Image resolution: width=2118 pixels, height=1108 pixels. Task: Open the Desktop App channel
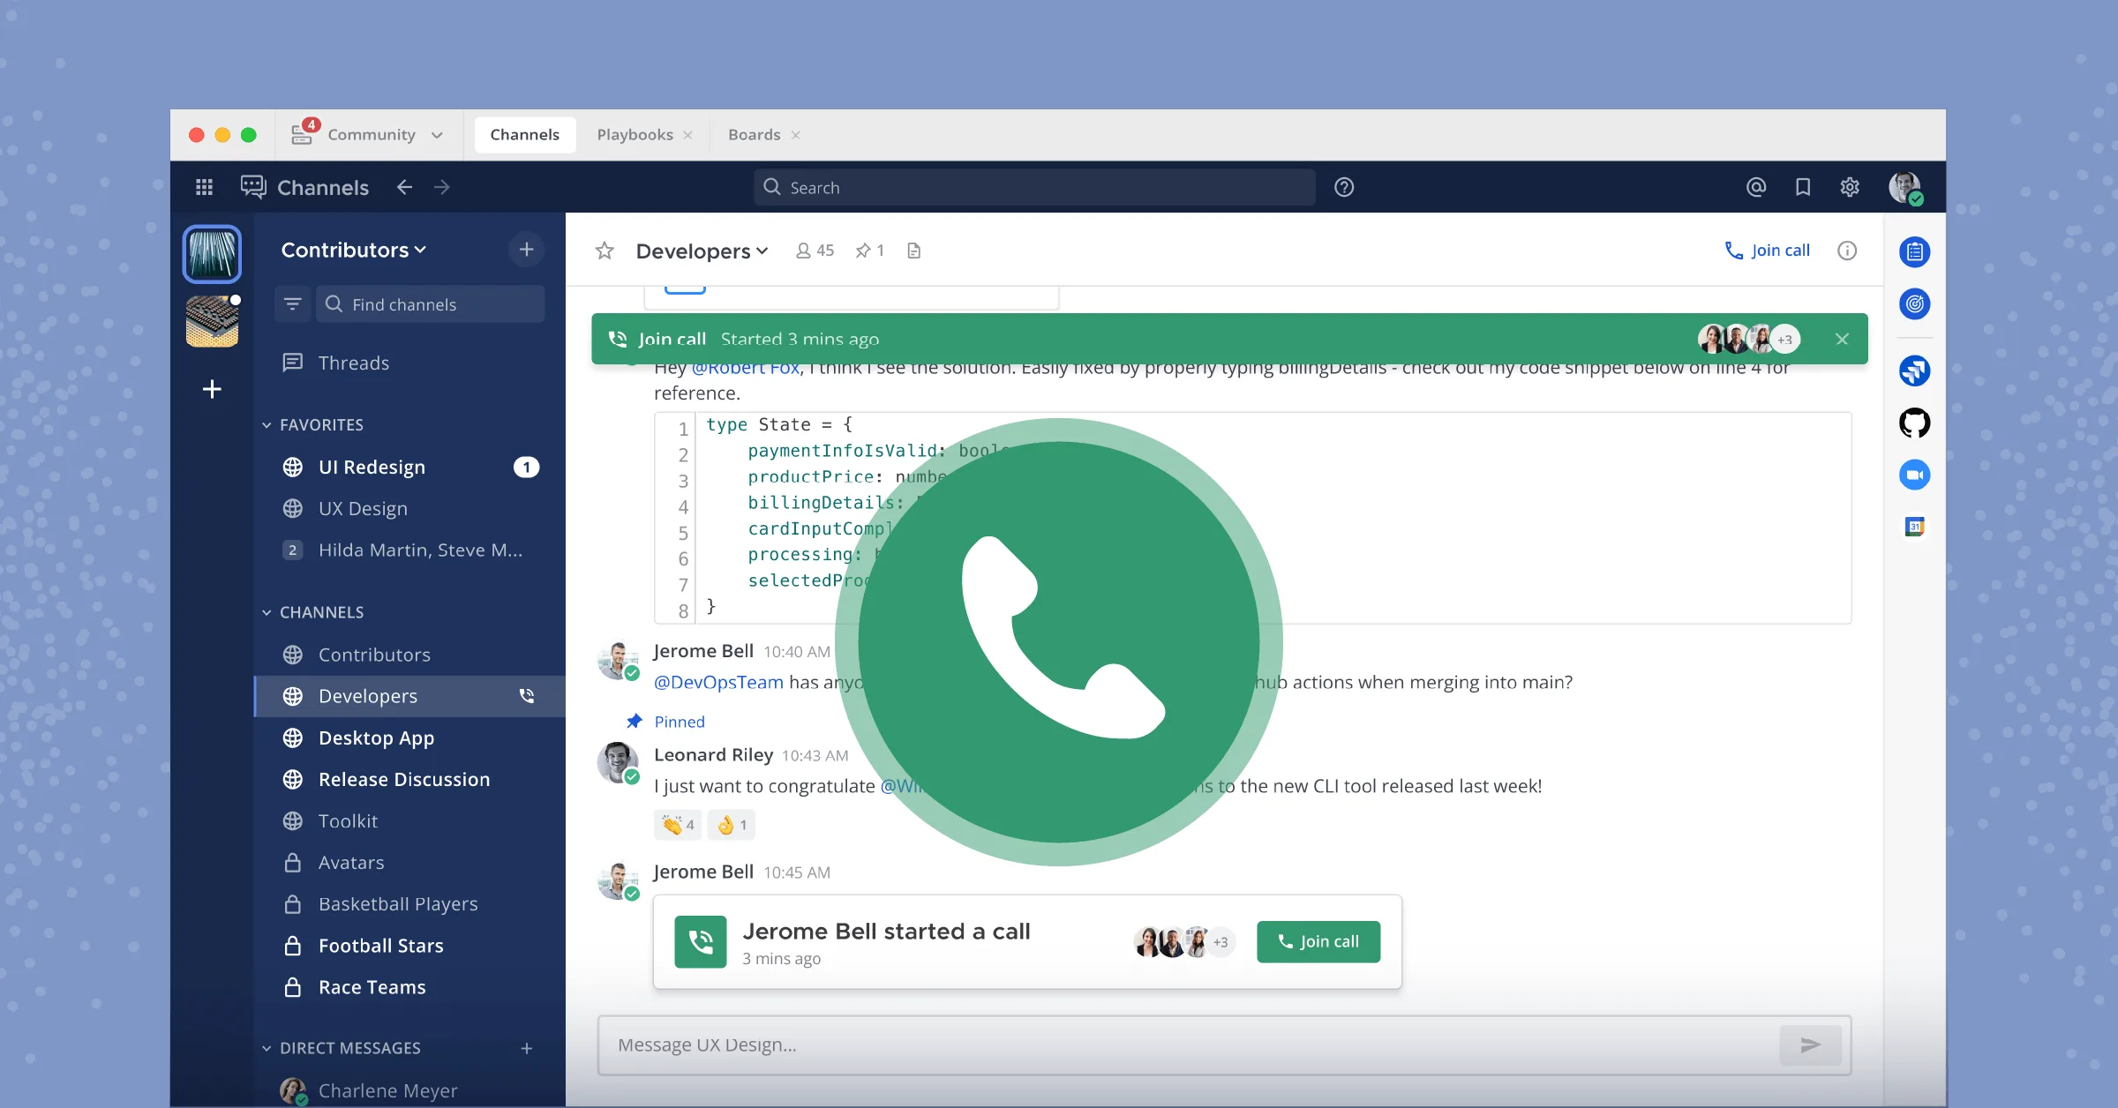pos(410,737)
